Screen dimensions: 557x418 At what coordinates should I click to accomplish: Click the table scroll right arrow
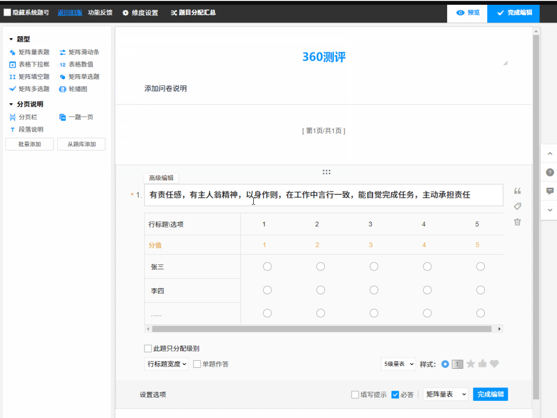[x=499, y=329]
